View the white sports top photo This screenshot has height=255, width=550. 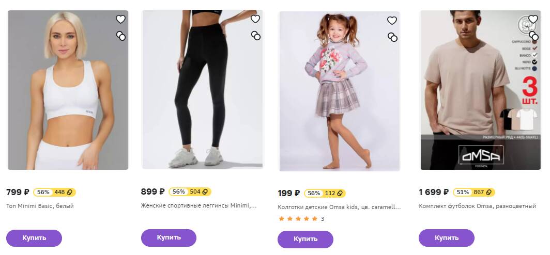68,90
